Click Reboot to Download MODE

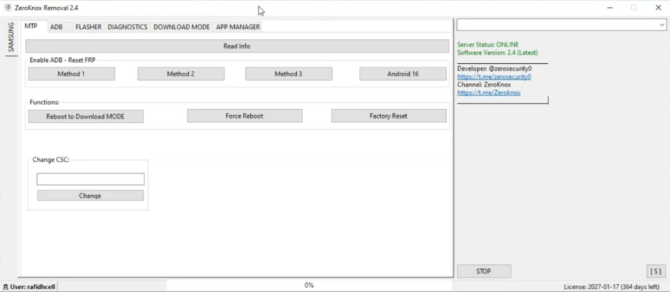(85, 116)
